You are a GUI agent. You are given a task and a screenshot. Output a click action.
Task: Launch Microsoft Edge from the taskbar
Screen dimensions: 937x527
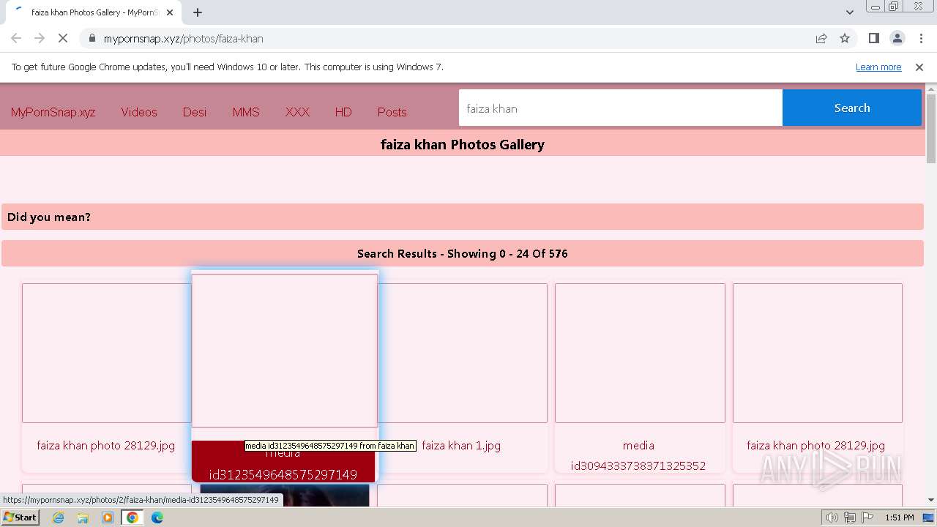[157, 517]
